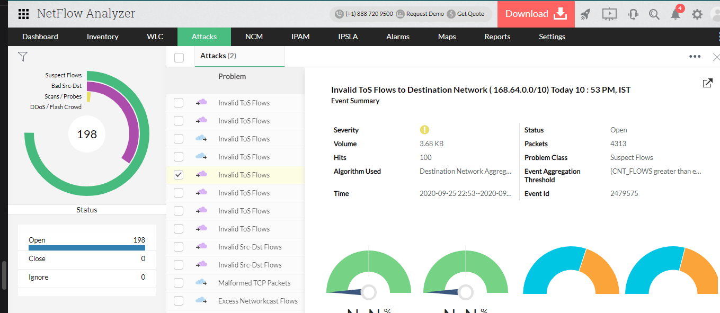Open the search magnifier icon

[654, 14]
